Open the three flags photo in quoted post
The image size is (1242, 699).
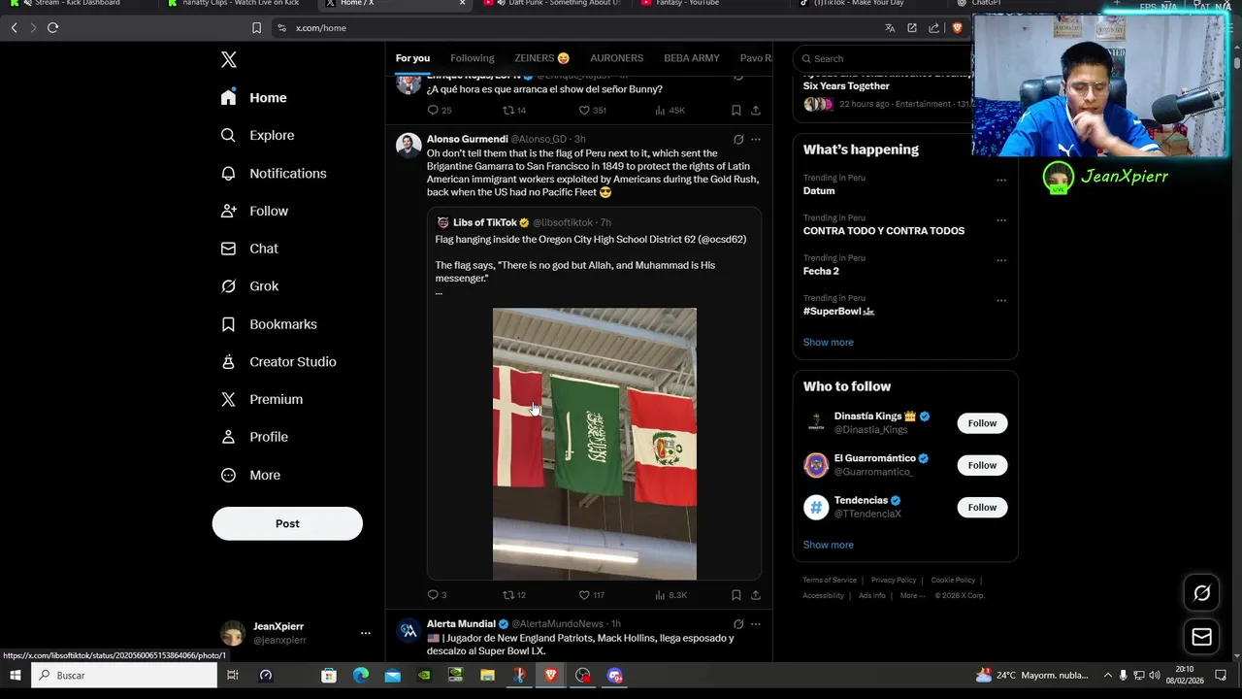(x=595, y=445)
